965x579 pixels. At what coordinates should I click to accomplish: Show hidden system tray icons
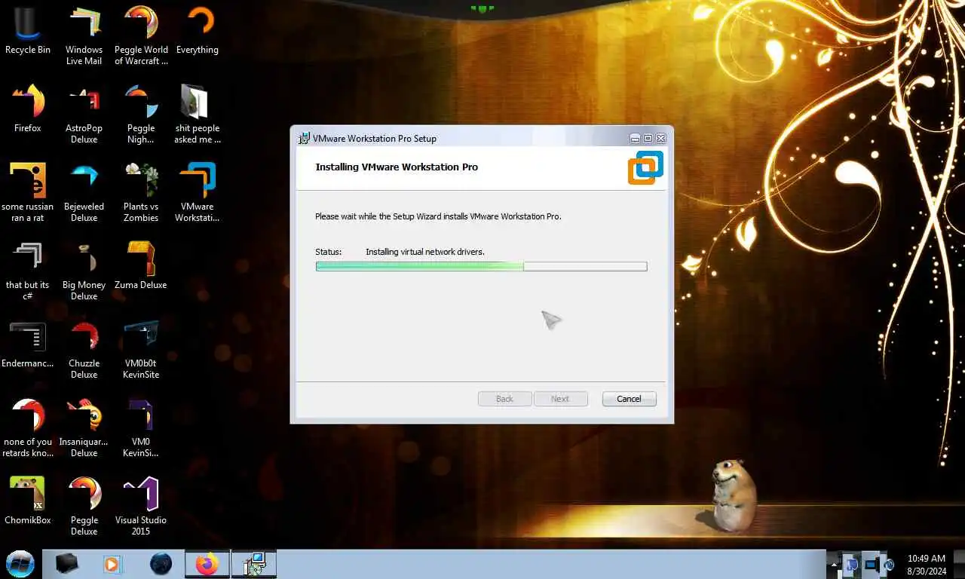tap(834, 563)
